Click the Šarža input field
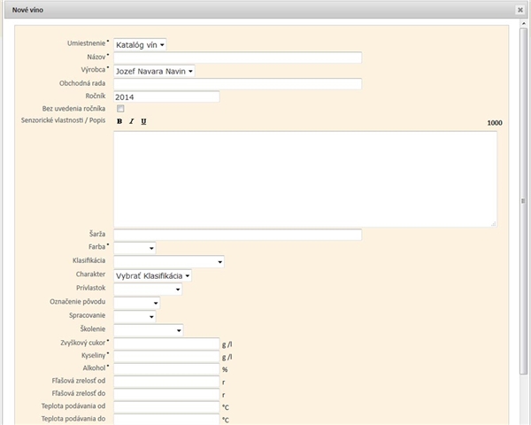Image resolution: width=531 pixels, height=425 pixels. [238, 235]
